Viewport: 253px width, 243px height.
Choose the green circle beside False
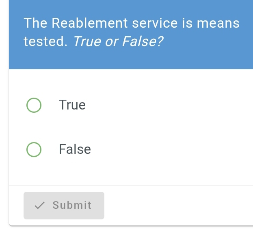[x=34, y=149]
